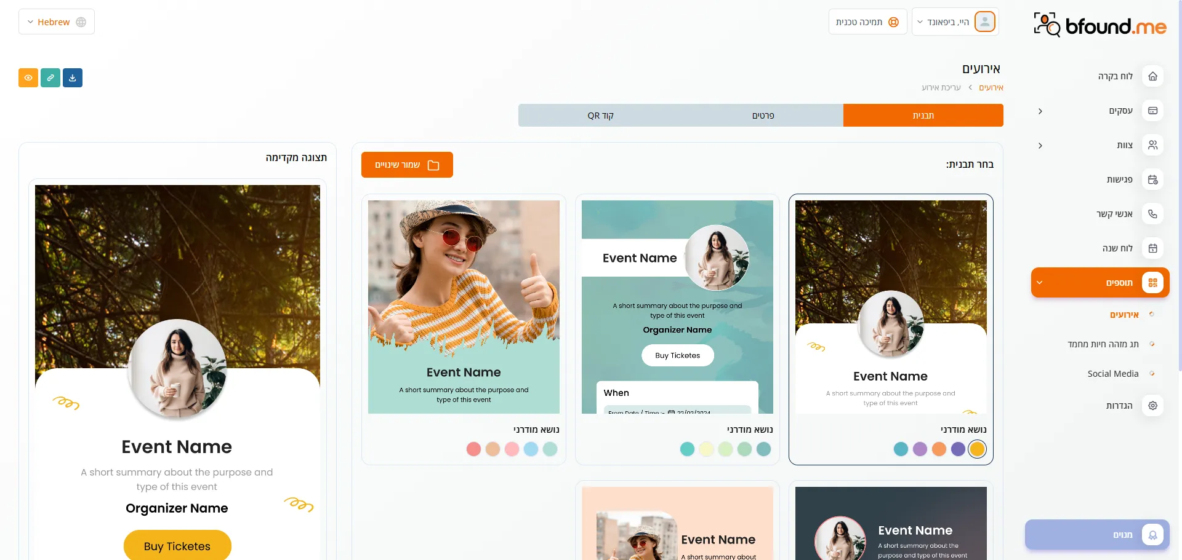Click the orange save changes button

click(x=407, y=165)
